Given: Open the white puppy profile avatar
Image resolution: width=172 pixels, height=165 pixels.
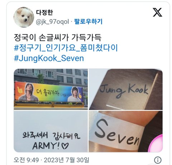Looking at the screenshot, I should pyautogui.click(x=24, y=17).
